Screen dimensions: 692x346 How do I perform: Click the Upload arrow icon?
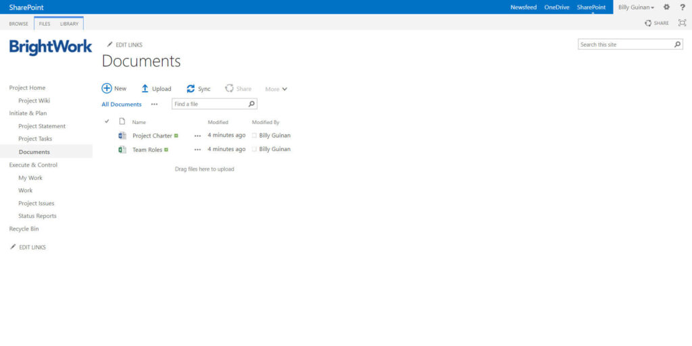coord(145,88)
